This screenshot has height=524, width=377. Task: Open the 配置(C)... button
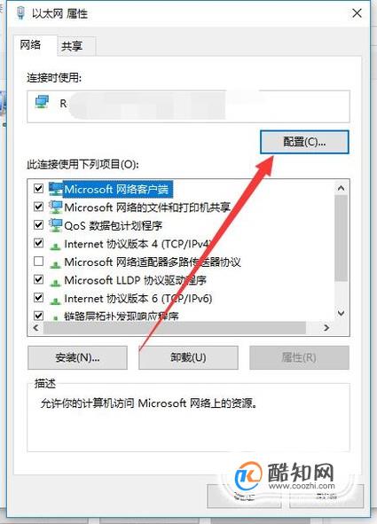(304, 142)
